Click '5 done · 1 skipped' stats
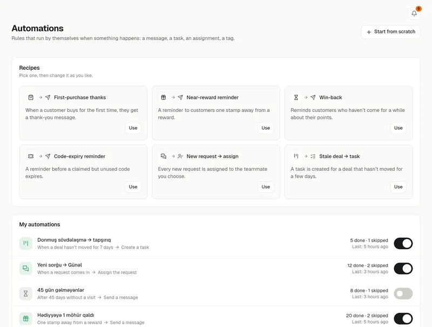 coord(369,241)
